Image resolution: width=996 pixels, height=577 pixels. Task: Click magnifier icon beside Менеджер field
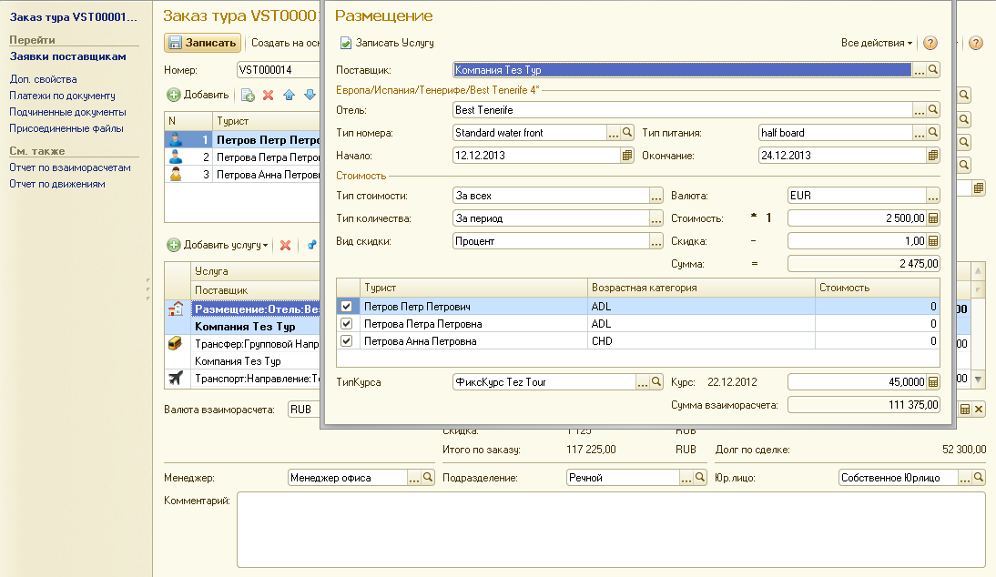coord(428,477)
